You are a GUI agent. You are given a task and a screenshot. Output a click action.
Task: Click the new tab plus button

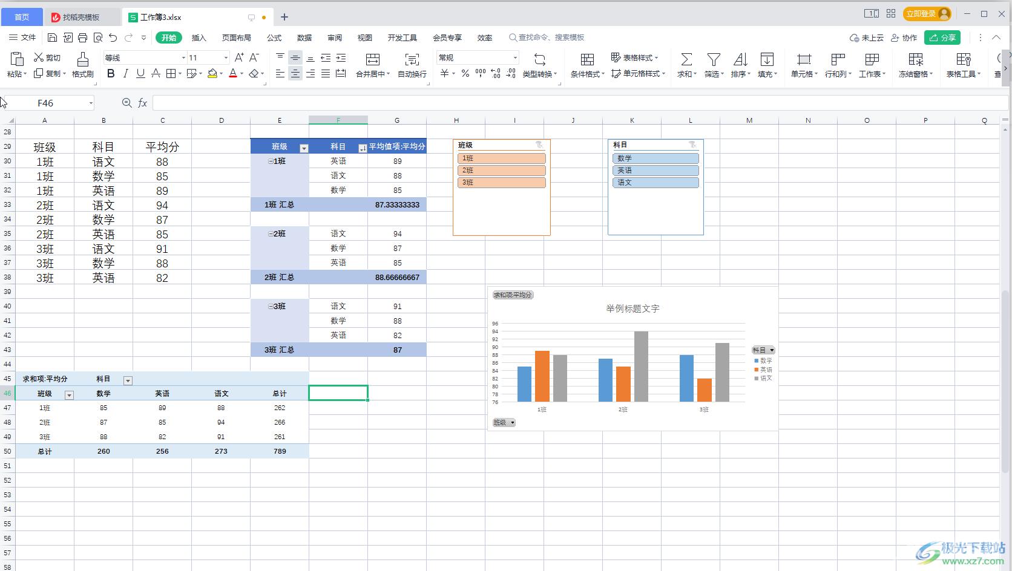pos(284,17)
